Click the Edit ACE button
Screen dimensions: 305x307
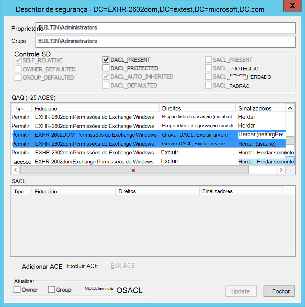click(122, 266)
